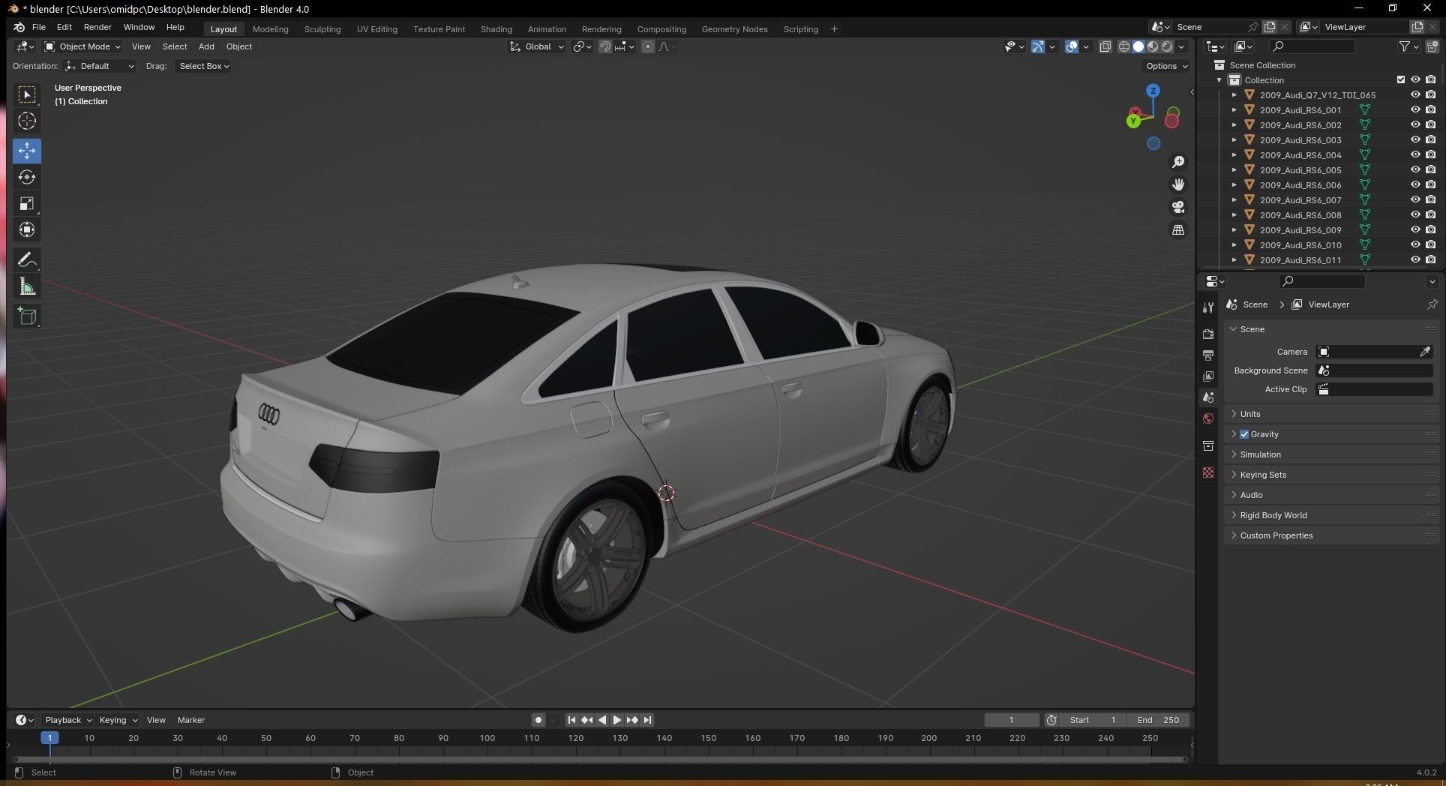
Task: Open the Render menu
Action: [97, 27]
